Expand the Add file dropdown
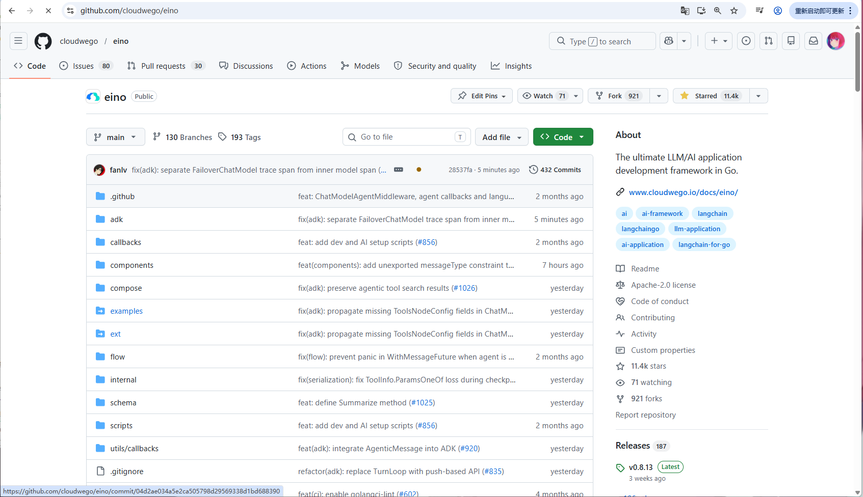The height and width of the screenshot is (497, 863). pyautogui.click(x=502, y=137)
